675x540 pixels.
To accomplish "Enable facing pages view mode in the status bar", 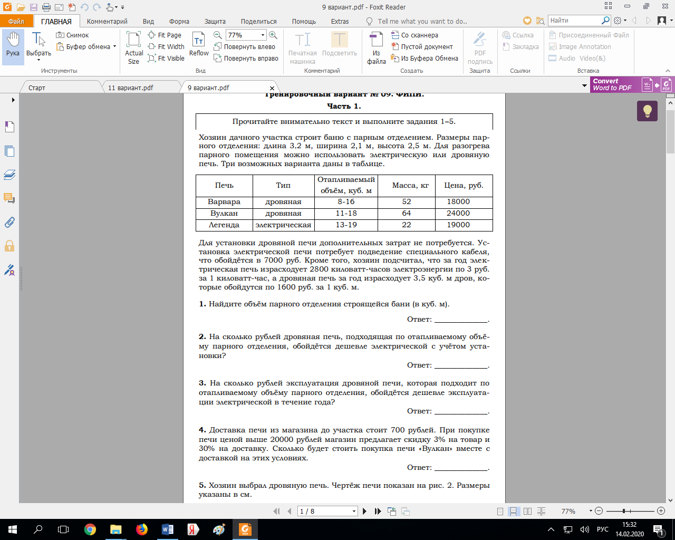I will click(x=527, y=511).
